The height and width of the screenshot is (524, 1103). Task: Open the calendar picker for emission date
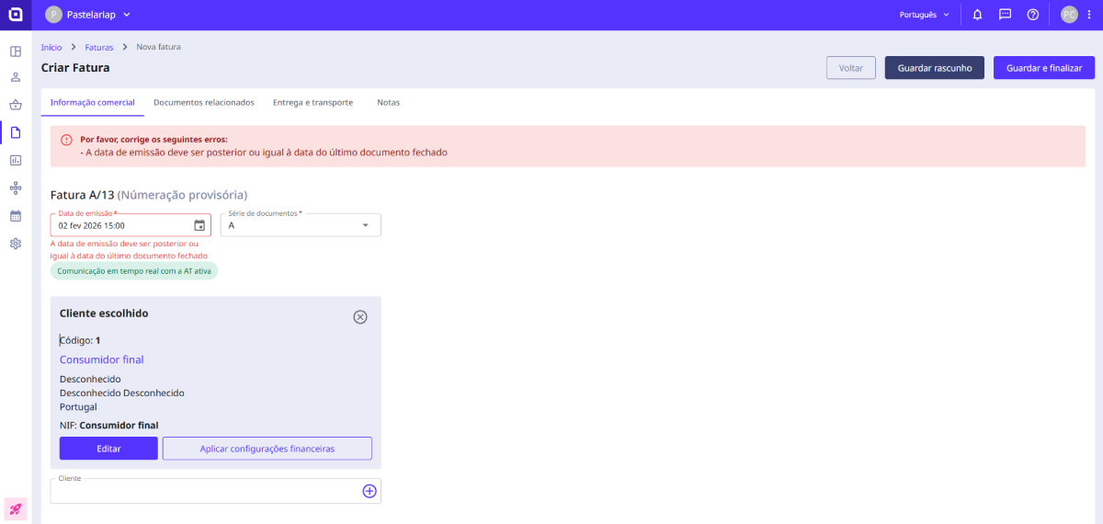199,225
